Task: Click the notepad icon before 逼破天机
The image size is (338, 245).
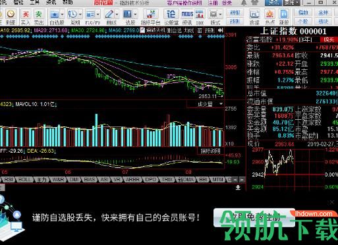Action: [x=142, y=30]
